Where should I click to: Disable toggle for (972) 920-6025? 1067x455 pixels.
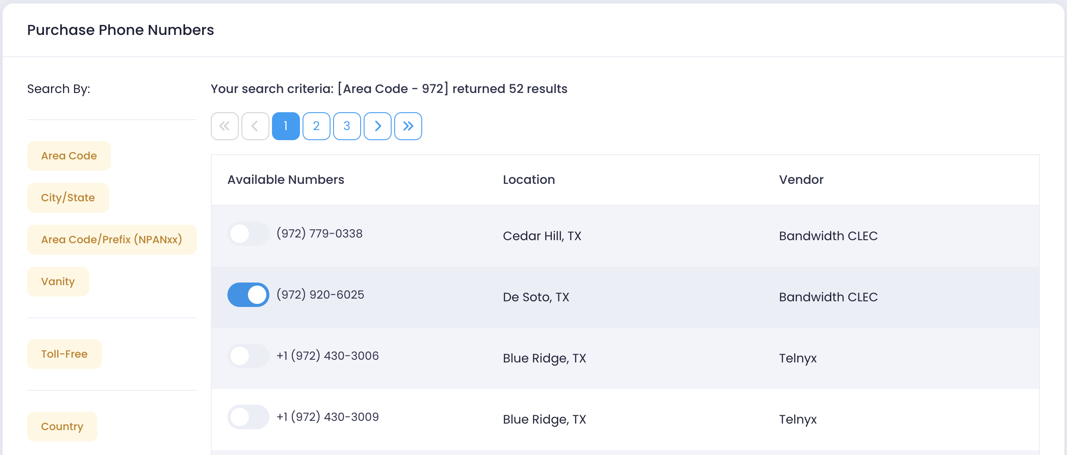tap(248, 295)
